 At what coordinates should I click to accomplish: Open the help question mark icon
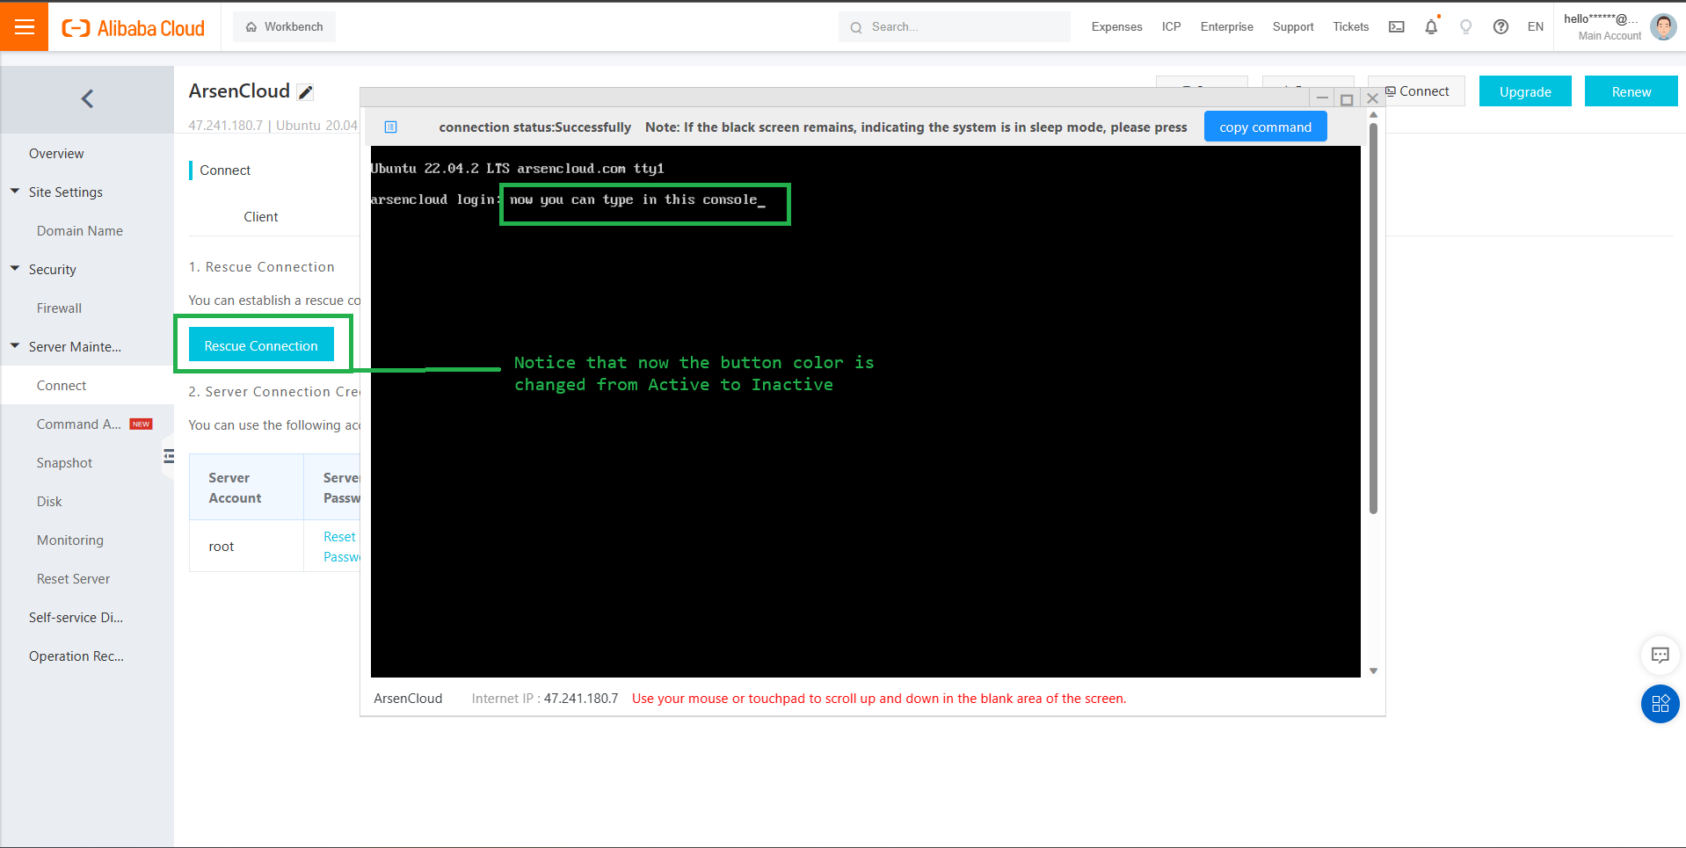tap(1501, 26)
